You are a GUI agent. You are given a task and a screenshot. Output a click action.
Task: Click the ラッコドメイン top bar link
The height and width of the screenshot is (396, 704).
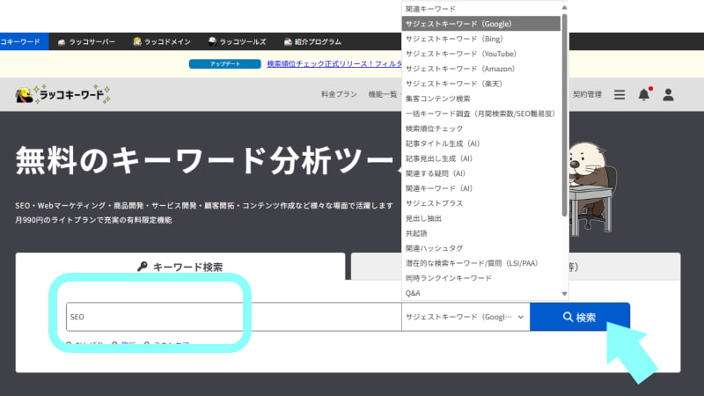coord(162,41)
